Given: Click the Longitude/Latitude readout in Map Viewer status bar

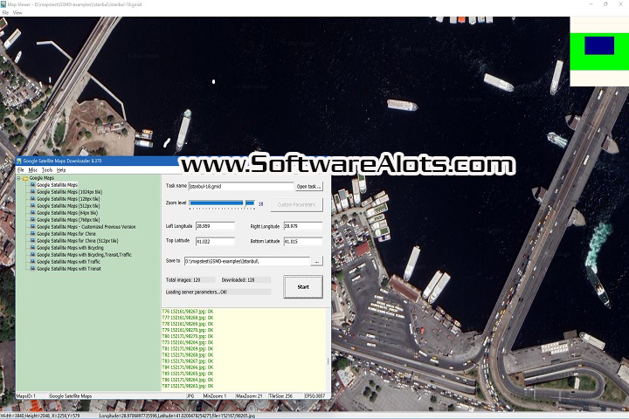Looking at the screenshot, I should coord(176,416).
